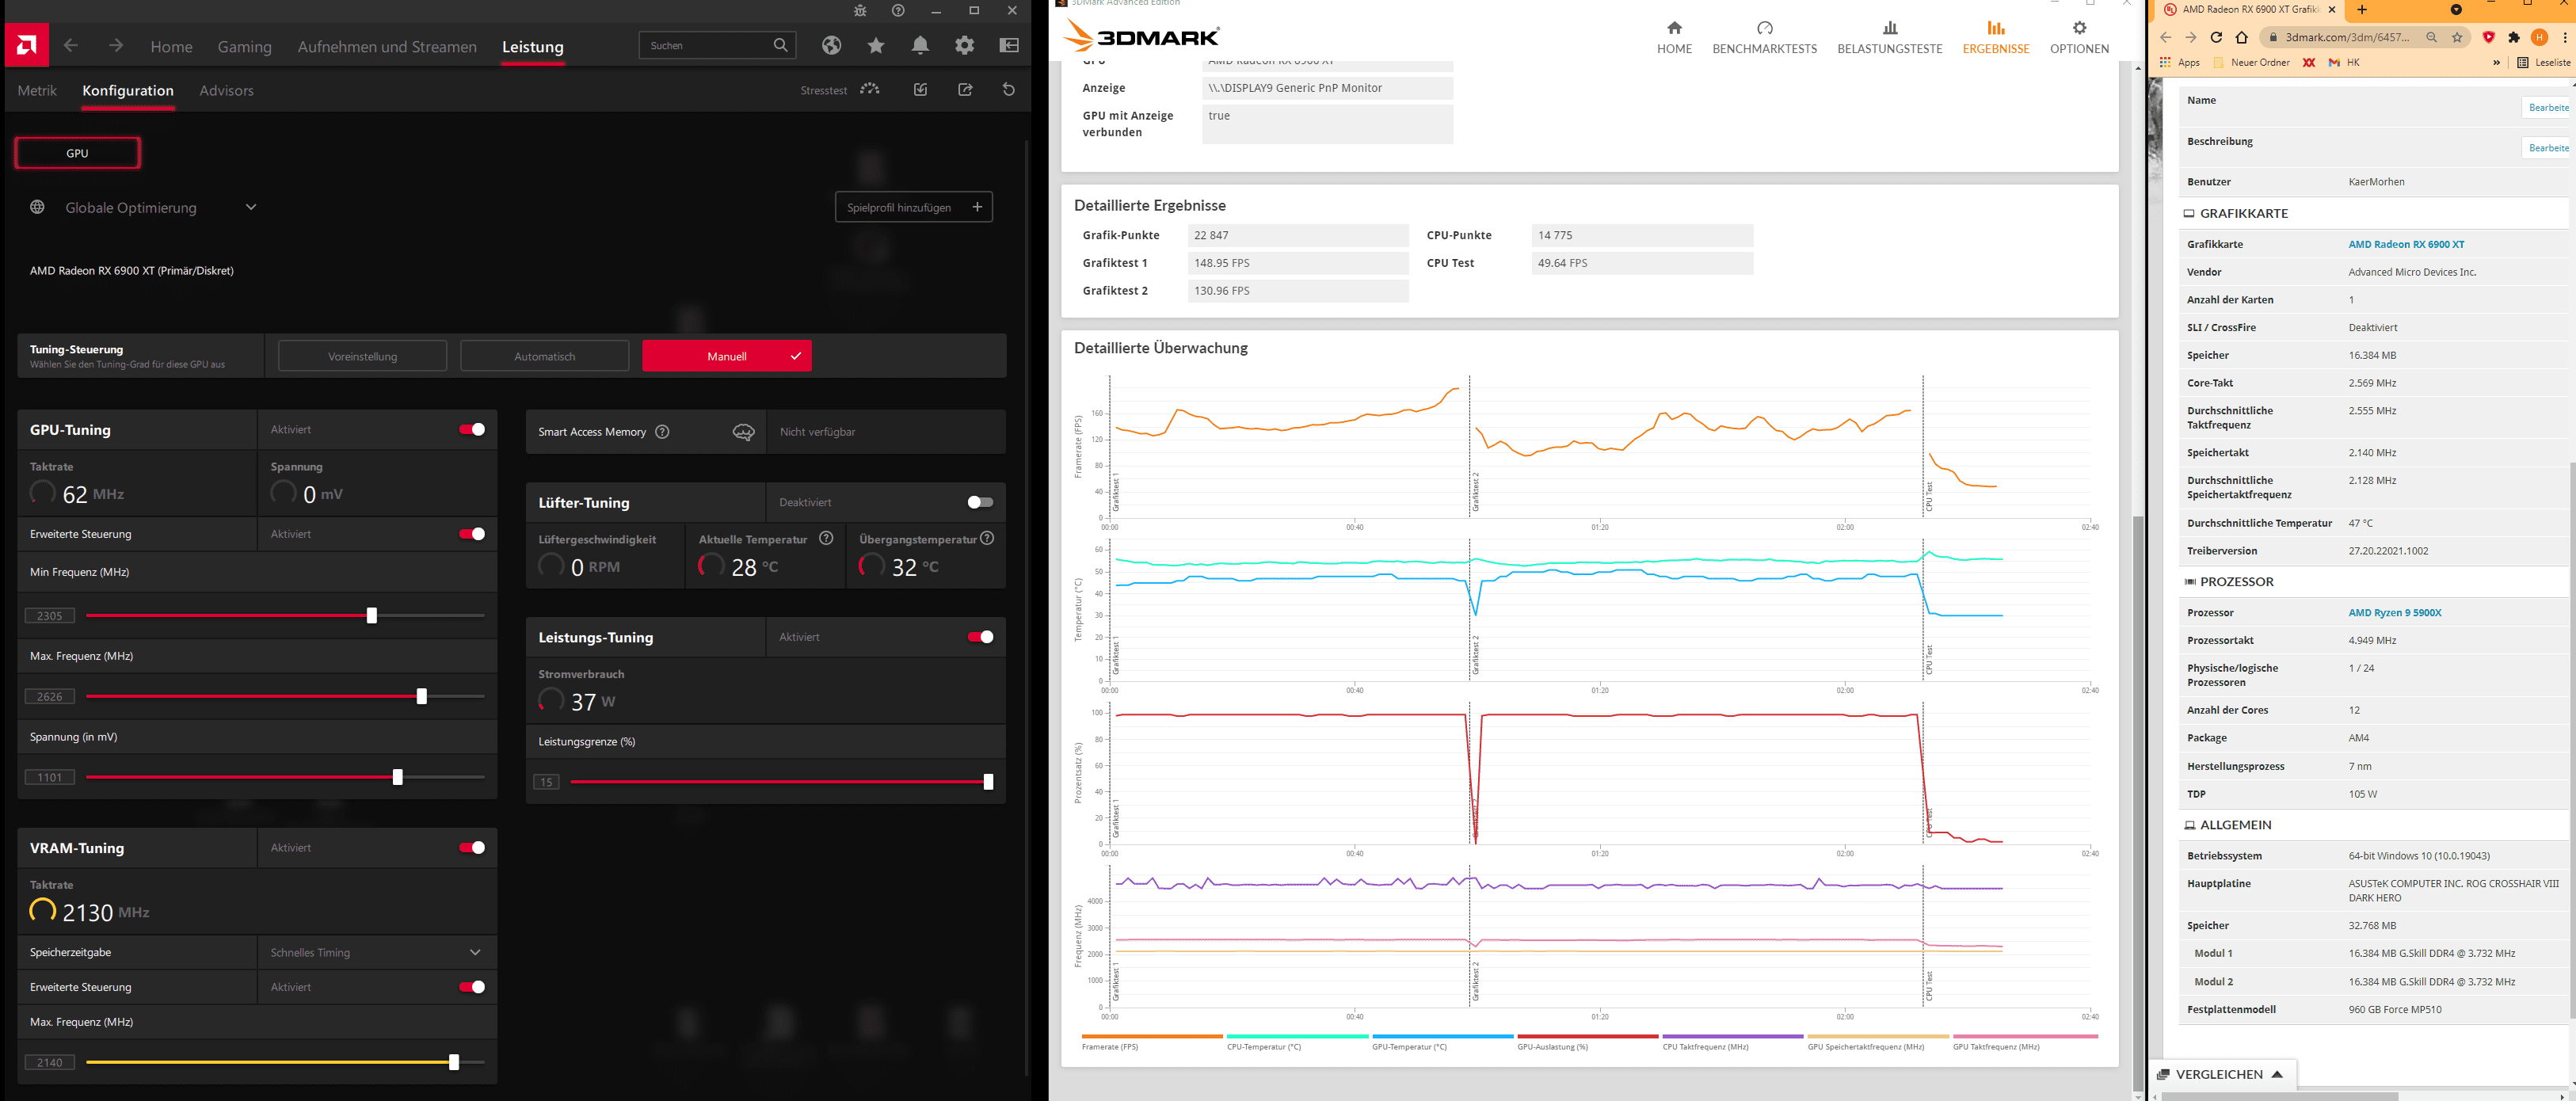Open Chrome tab search dropdown
This screenshot has width=2576, height=1101.
point(2456,10)
